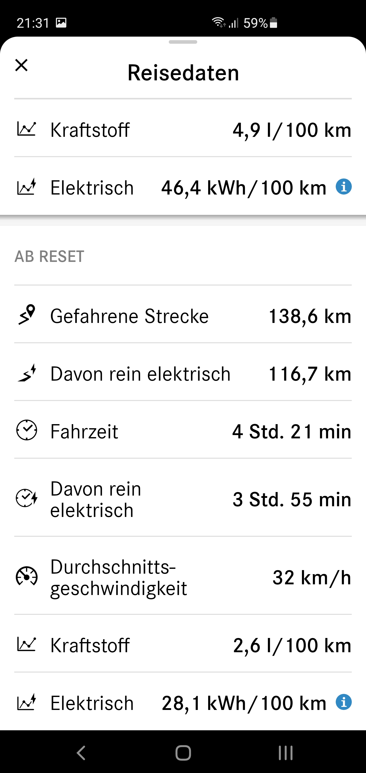
Task: Tap the speedometer icon for Durchschnittsgeschwindigkeit
Action: tap(26, 576)
